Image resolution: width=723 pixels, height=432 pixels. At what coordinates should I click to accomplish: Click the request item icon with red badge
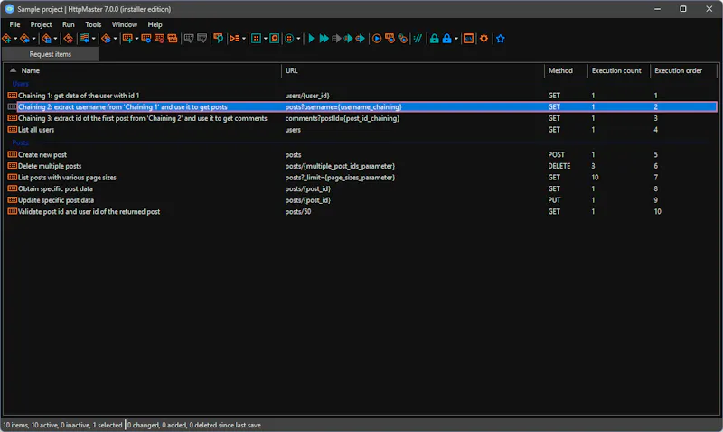[160, 39]
